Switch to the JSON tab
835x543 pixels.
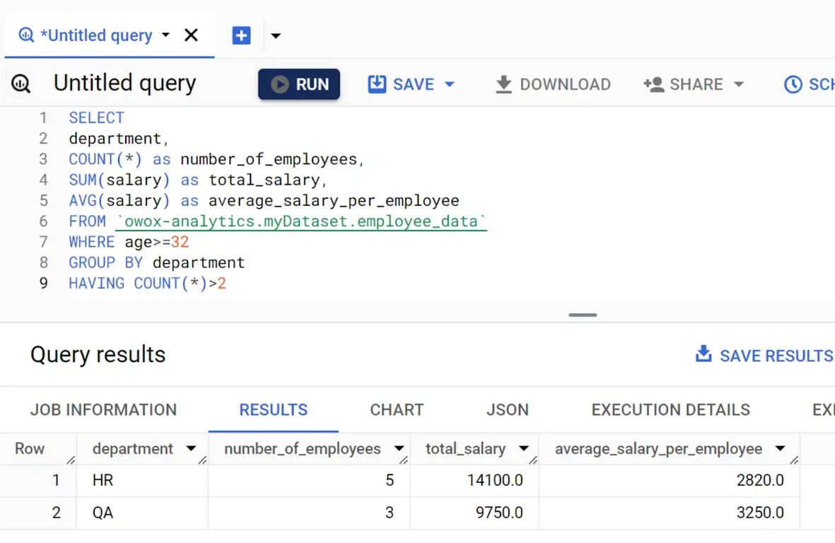coord(508,409)
